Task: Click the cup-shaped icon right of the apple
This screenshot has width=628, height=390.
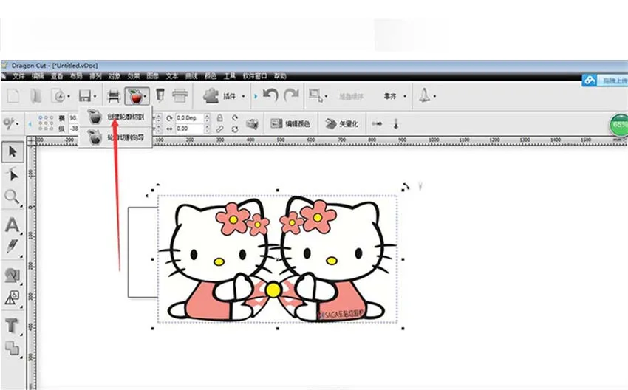Action: pos(160,95)
